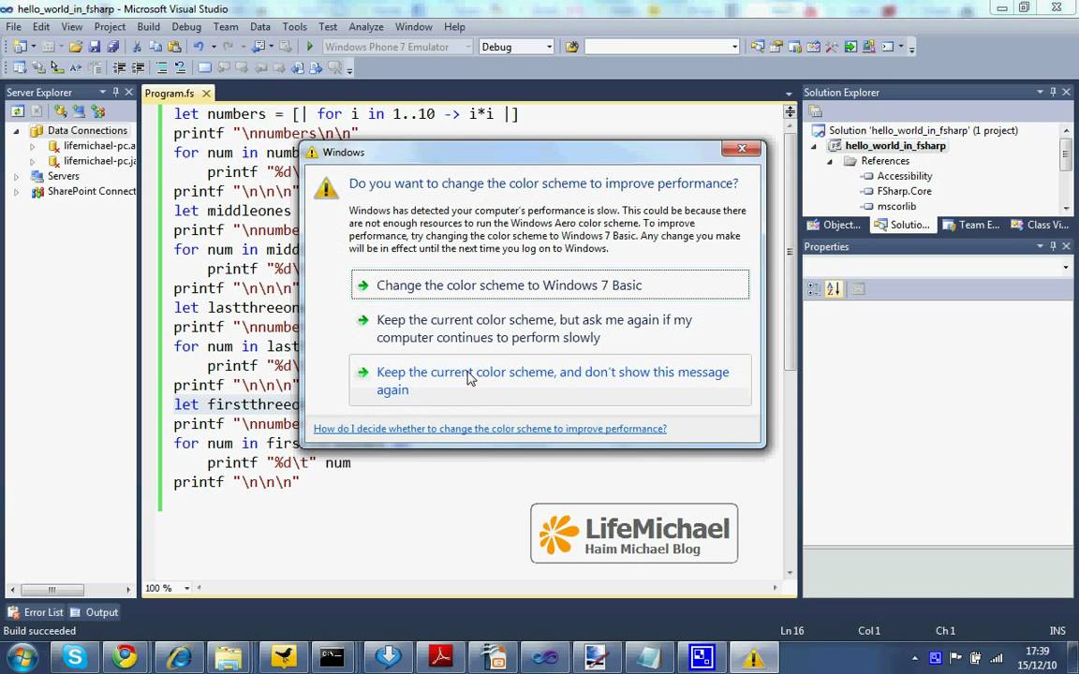Refresh Server Explorer with the refresh icon
The width and height of the screenshot is (1079, 674).
tap(17, 110)
